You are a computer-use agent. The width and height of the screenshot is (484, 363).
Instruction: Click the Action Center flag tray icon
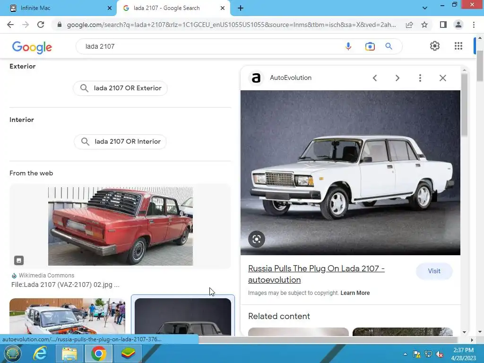click(417, 354)
